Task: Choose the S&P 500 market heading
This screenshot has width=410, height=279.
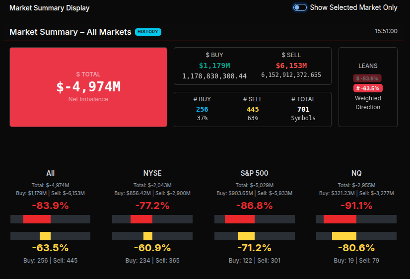Action: 254,173
